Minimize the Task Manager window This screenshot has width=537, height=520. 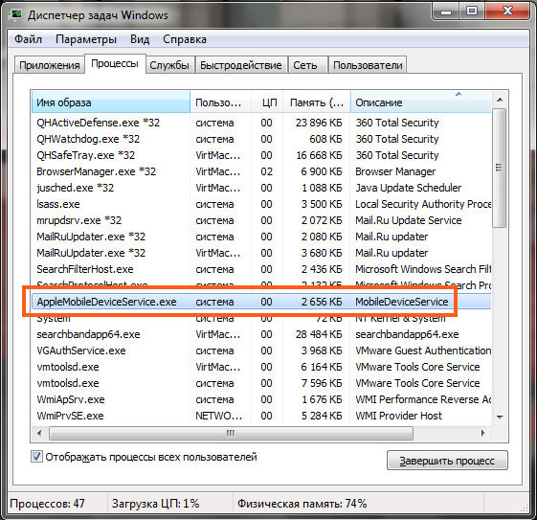point(446,11)
